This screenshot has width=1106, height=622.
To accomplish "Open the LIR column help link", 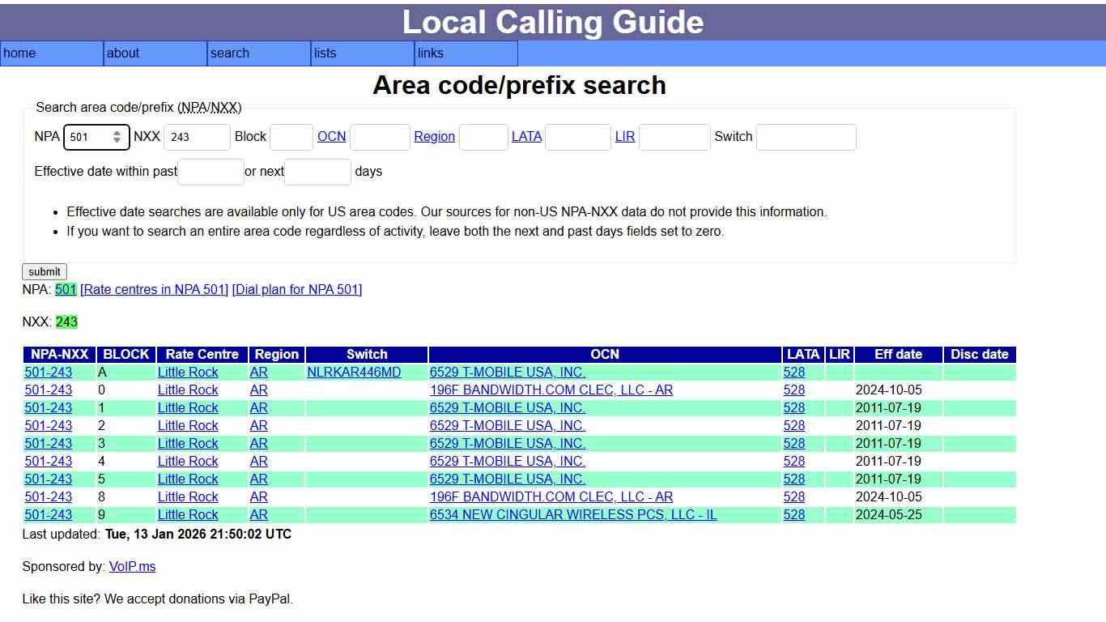I will 625,137.
